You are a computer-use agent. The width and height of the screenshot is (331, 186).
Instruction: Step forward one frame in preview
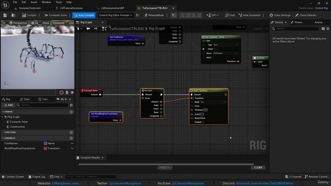point(72,92)
